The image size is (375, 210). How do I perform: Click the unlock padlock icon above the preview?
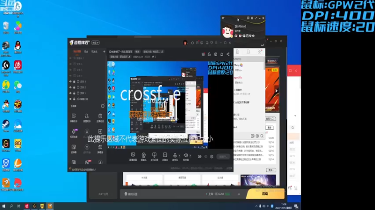pyautogui.click(x=209, y=54)
